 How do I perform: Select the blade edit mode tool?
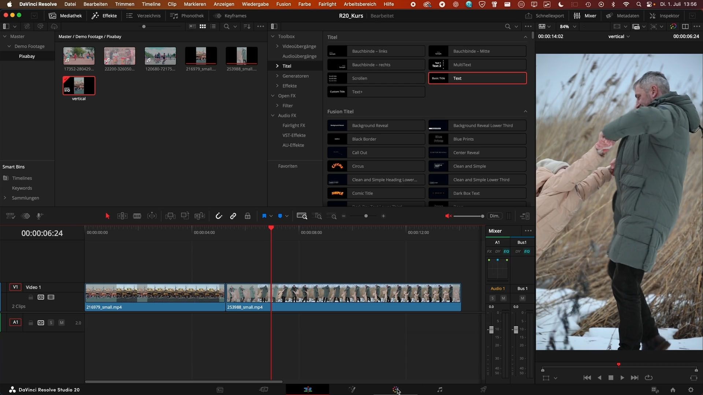(137, 216)
